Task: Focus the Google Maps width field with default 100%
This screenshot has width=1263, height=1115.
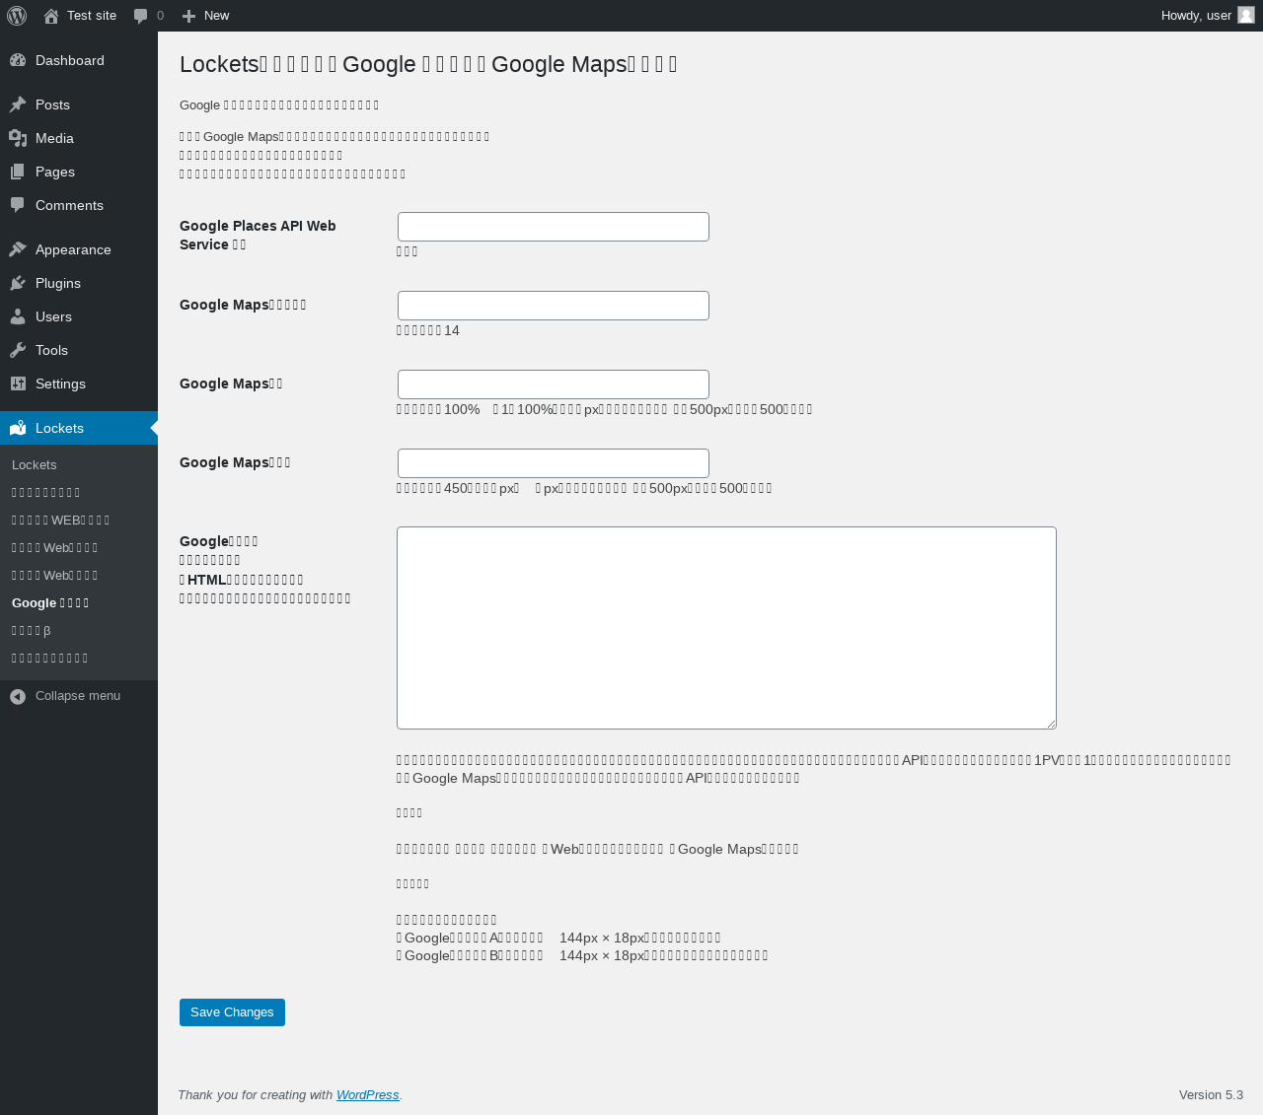Action: [554, 384]
